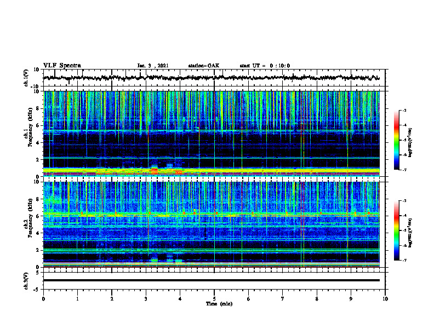Click the "ch.1(V)" waveform axis label
The width and height of the screenshot is (434, 335).
(x=26, y=78)
